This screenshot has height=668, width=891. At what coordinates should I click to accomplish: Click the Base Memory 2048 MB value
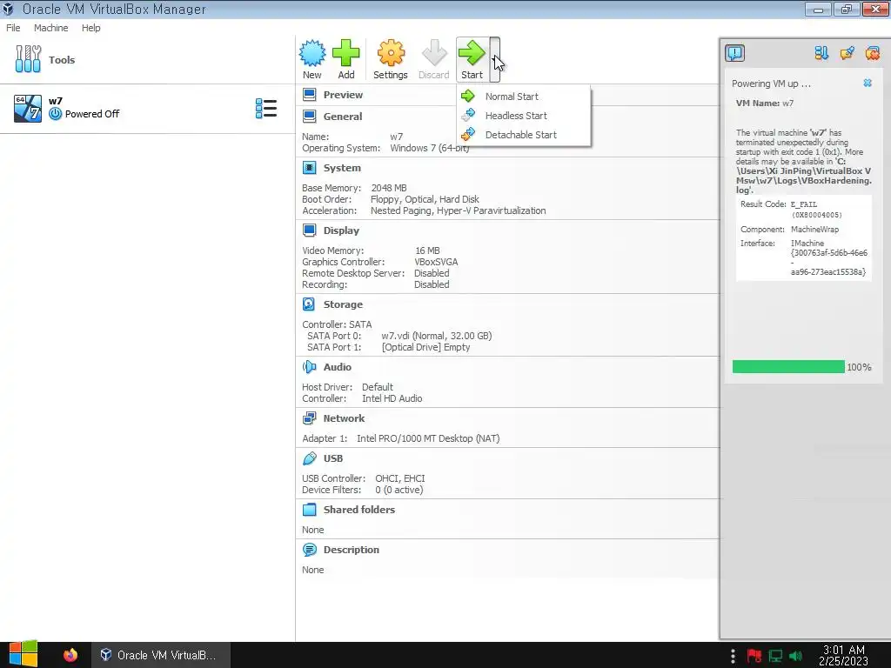[389, 188]
